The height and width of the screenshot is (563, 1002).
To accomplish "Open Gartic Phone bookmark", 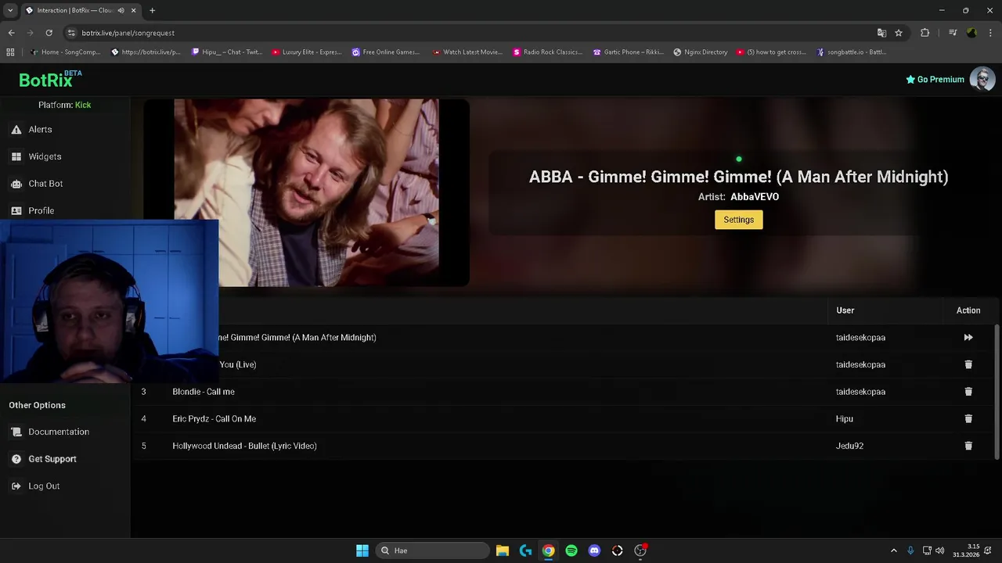I will coord(629,52).
